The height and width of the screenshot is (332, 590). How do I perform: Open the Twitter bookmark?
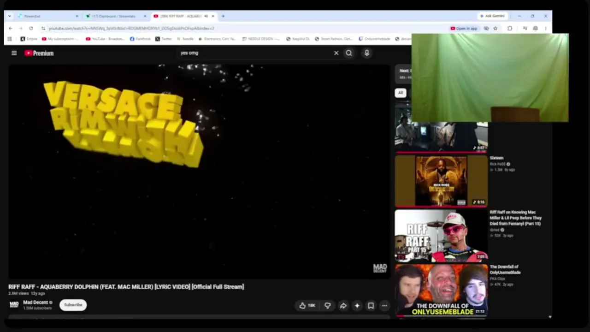(x=164, y=39)
